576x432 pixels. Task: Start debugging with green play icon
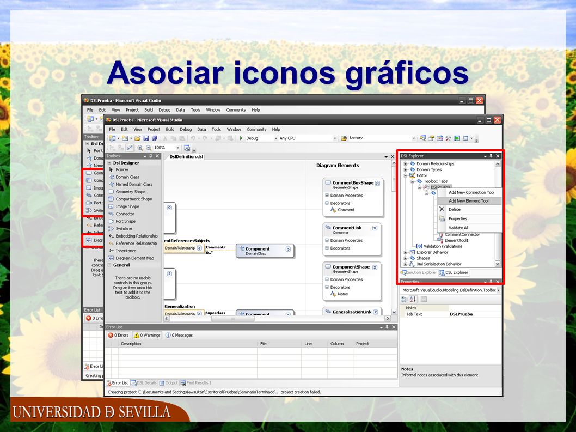click(241, 138)
